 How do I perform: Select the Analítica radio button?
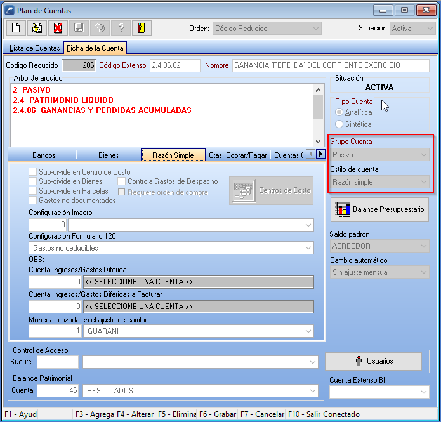click(339, 112)
